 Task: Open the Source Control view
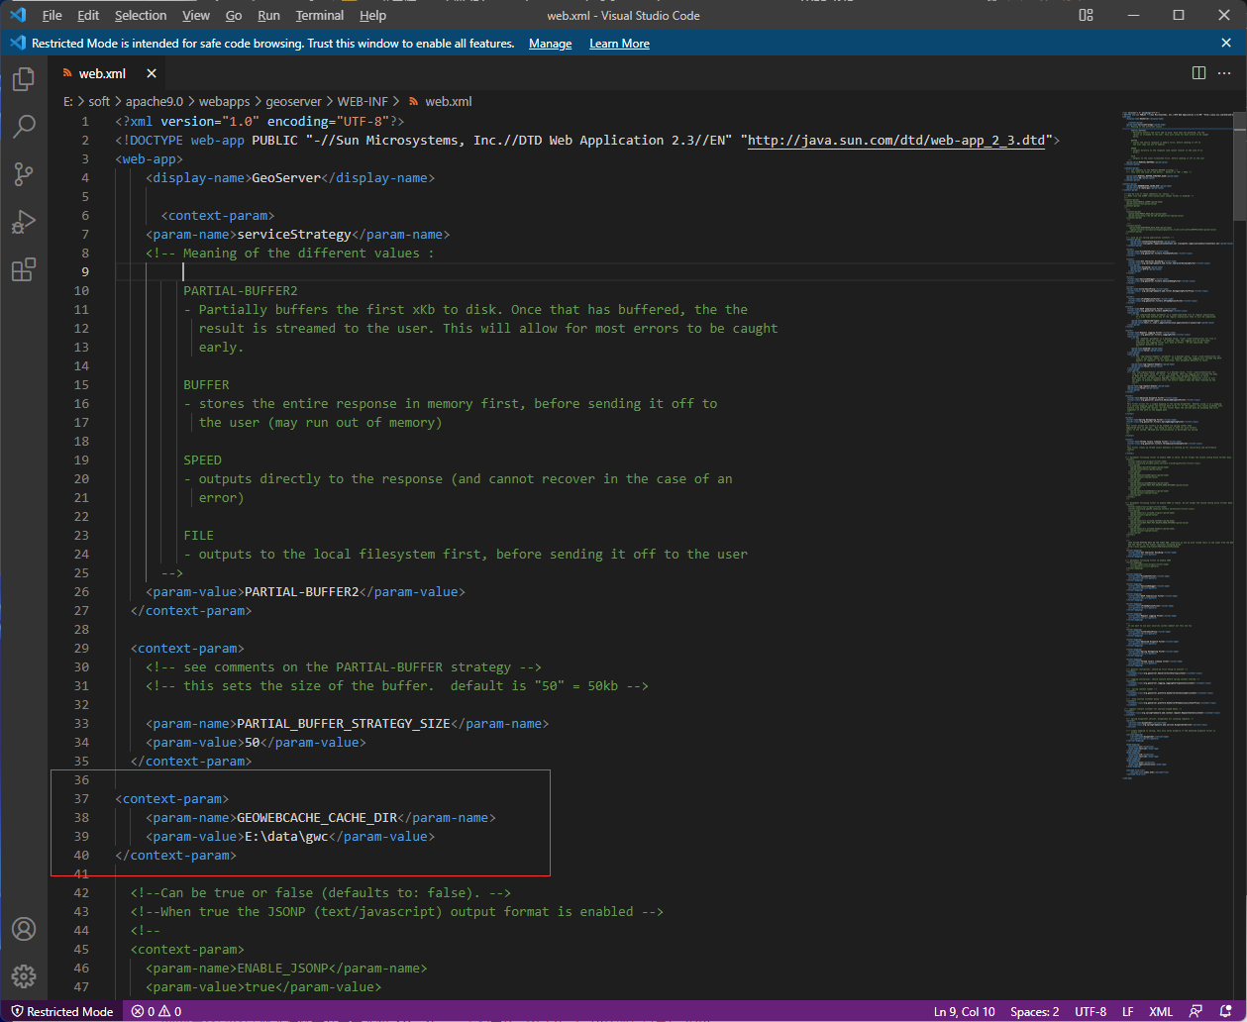pyautogui.click(x=24, y=174)
